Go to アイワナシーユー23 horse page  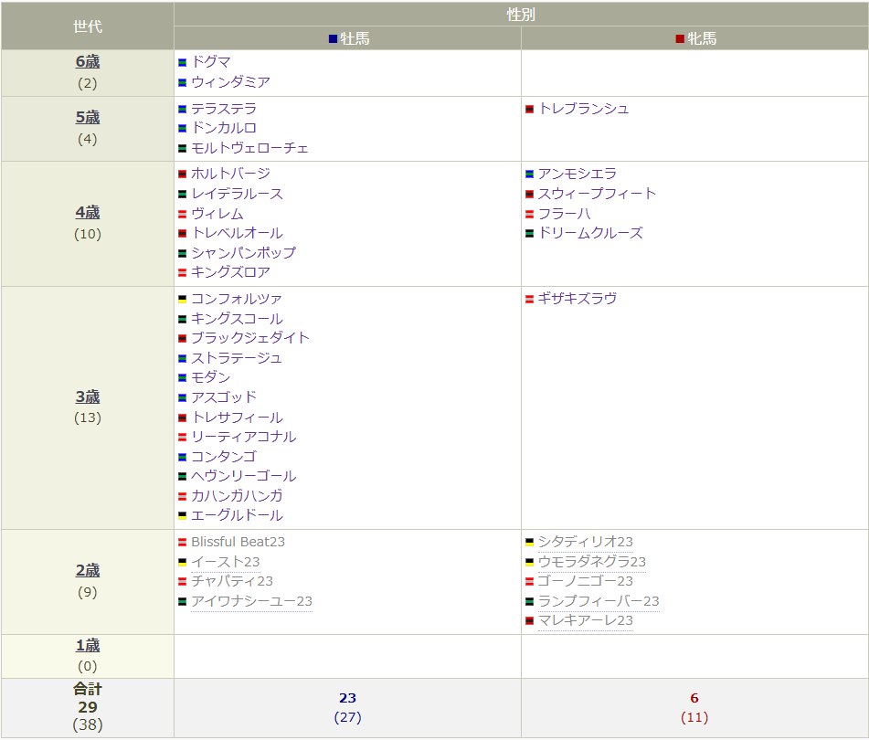[x=251, y=601]
